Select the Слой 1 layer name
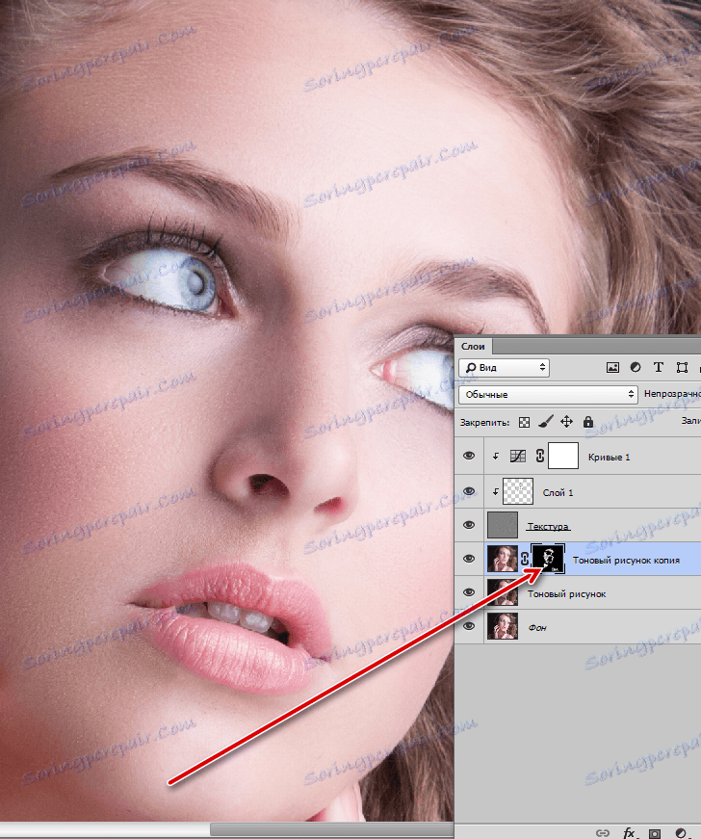This screenshot has height=839, width=701. pos(558,493)
